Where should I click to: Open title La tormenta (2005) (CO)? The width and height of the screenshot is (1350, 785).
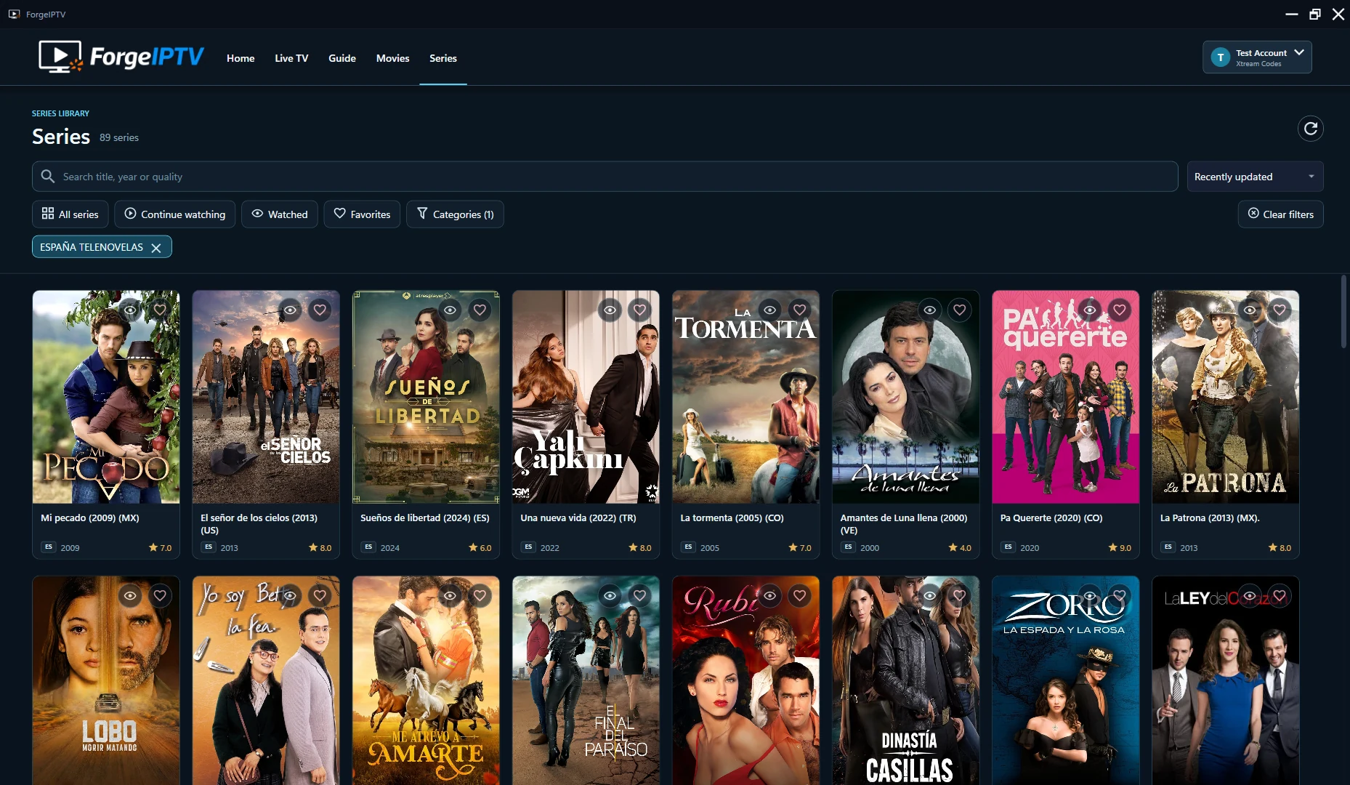732,518
